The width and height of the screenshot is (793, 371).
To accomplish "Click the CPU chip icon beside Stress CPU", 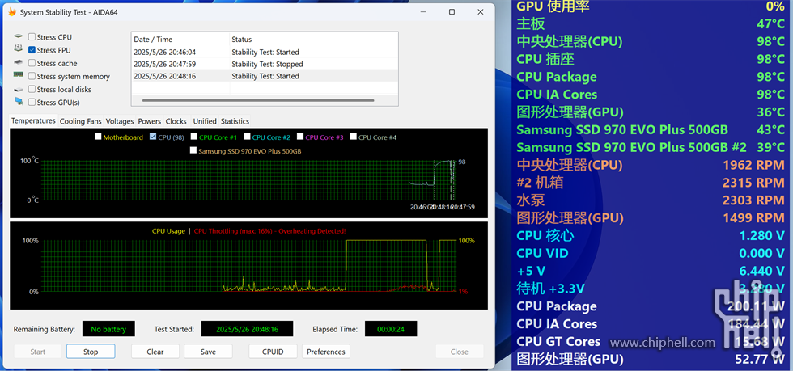I will [18, 37].
